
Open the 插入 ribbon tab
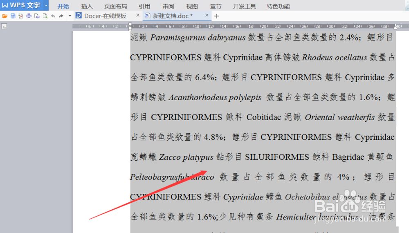pos(87,6)
